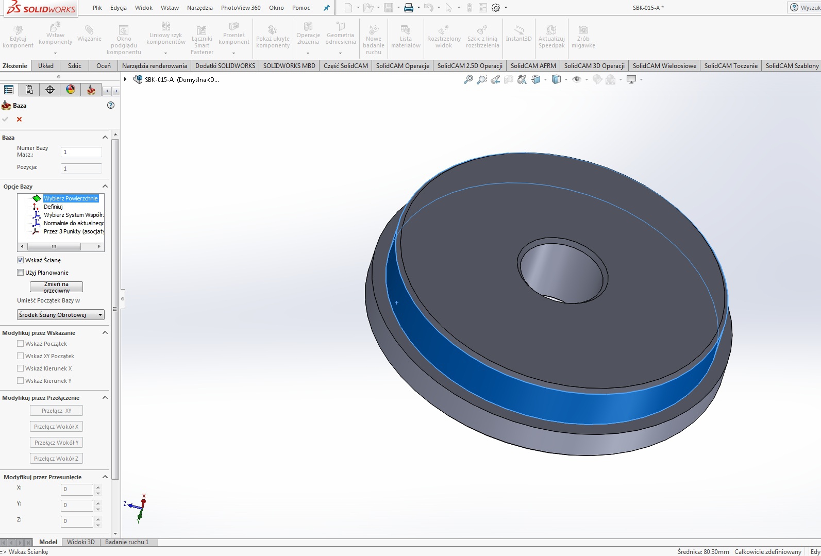Screen dimensions: 821x556
Task: Confirm Baza with the green checkmark
Action: 5,119
